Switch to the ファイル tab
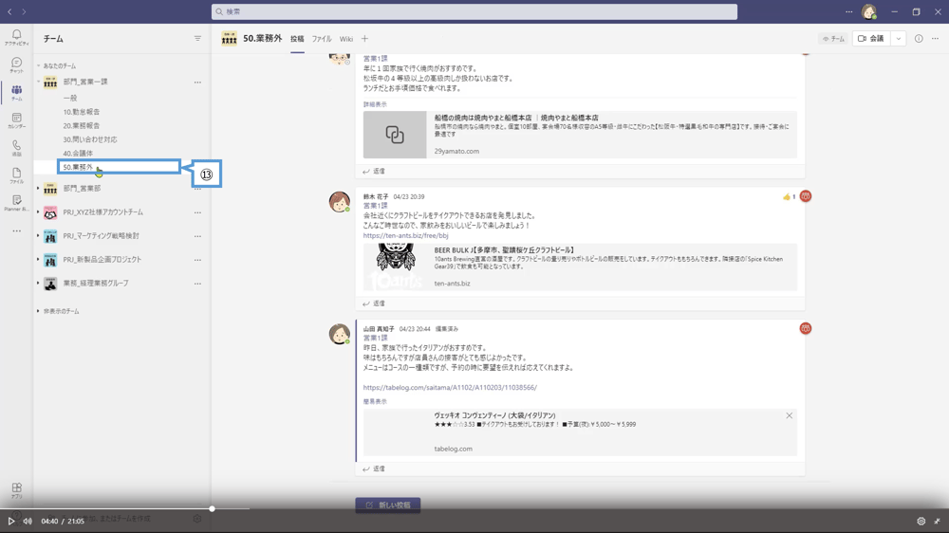The width and height of the screenshot is (949, 533). (322, 39)
